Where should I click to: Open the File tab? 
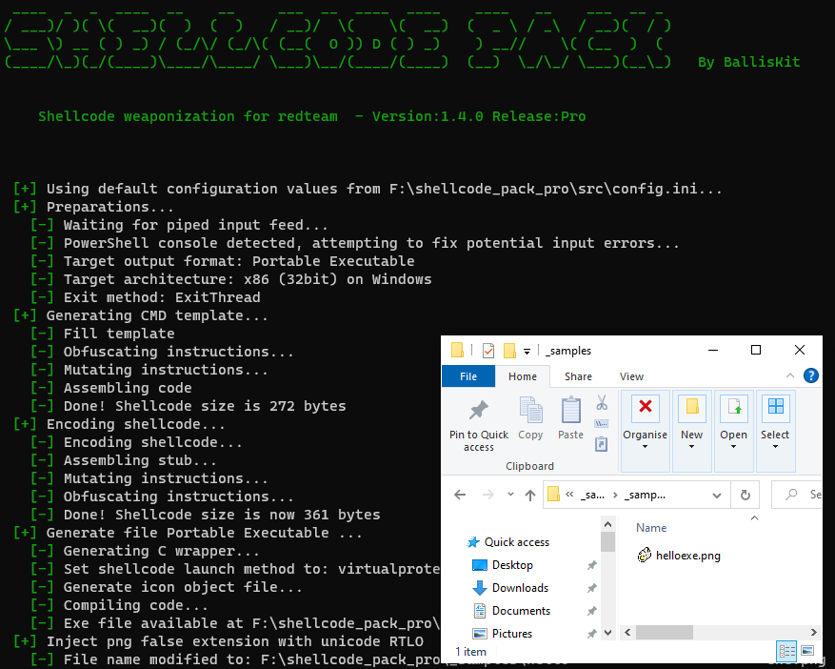468,376
